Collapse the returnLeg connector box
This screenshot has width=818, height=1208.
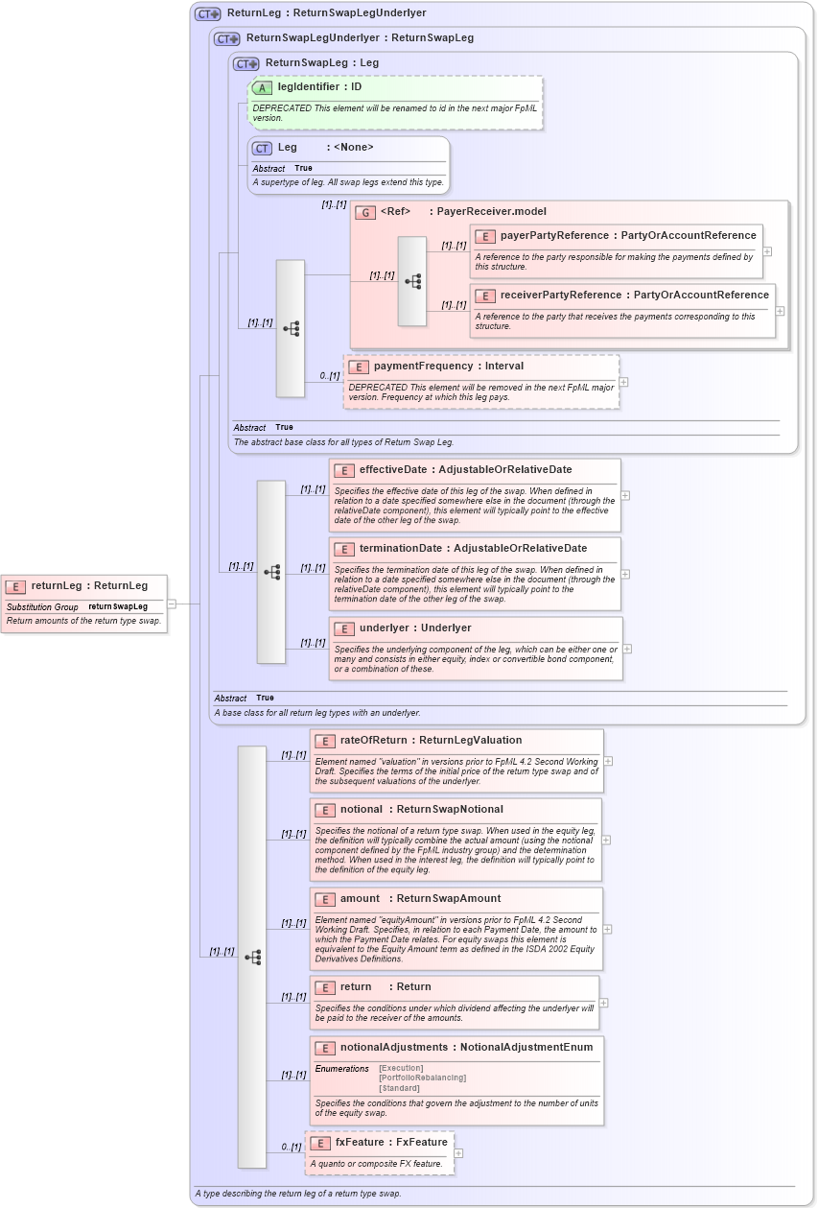173,604
